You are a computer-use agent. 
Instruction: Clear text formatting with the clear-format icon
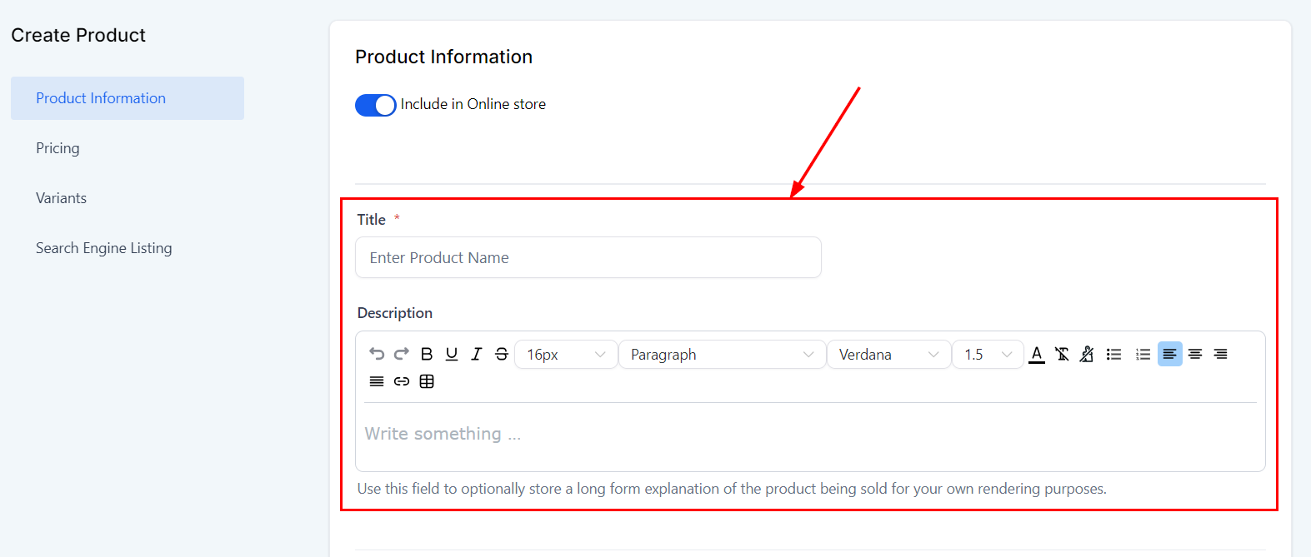click(x=1062, y=354)
